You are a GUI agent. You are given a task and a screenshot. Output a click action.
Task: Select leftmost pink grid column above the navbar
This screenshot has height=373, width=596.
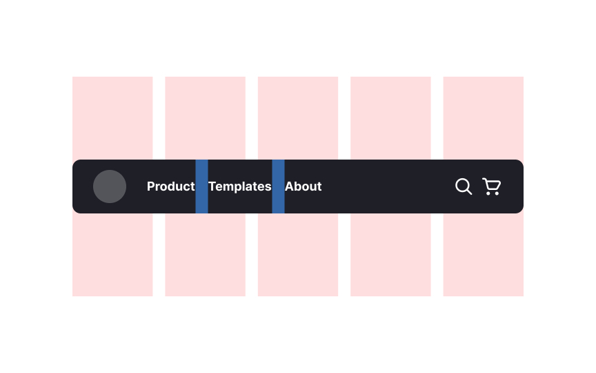tap(112, 118)
